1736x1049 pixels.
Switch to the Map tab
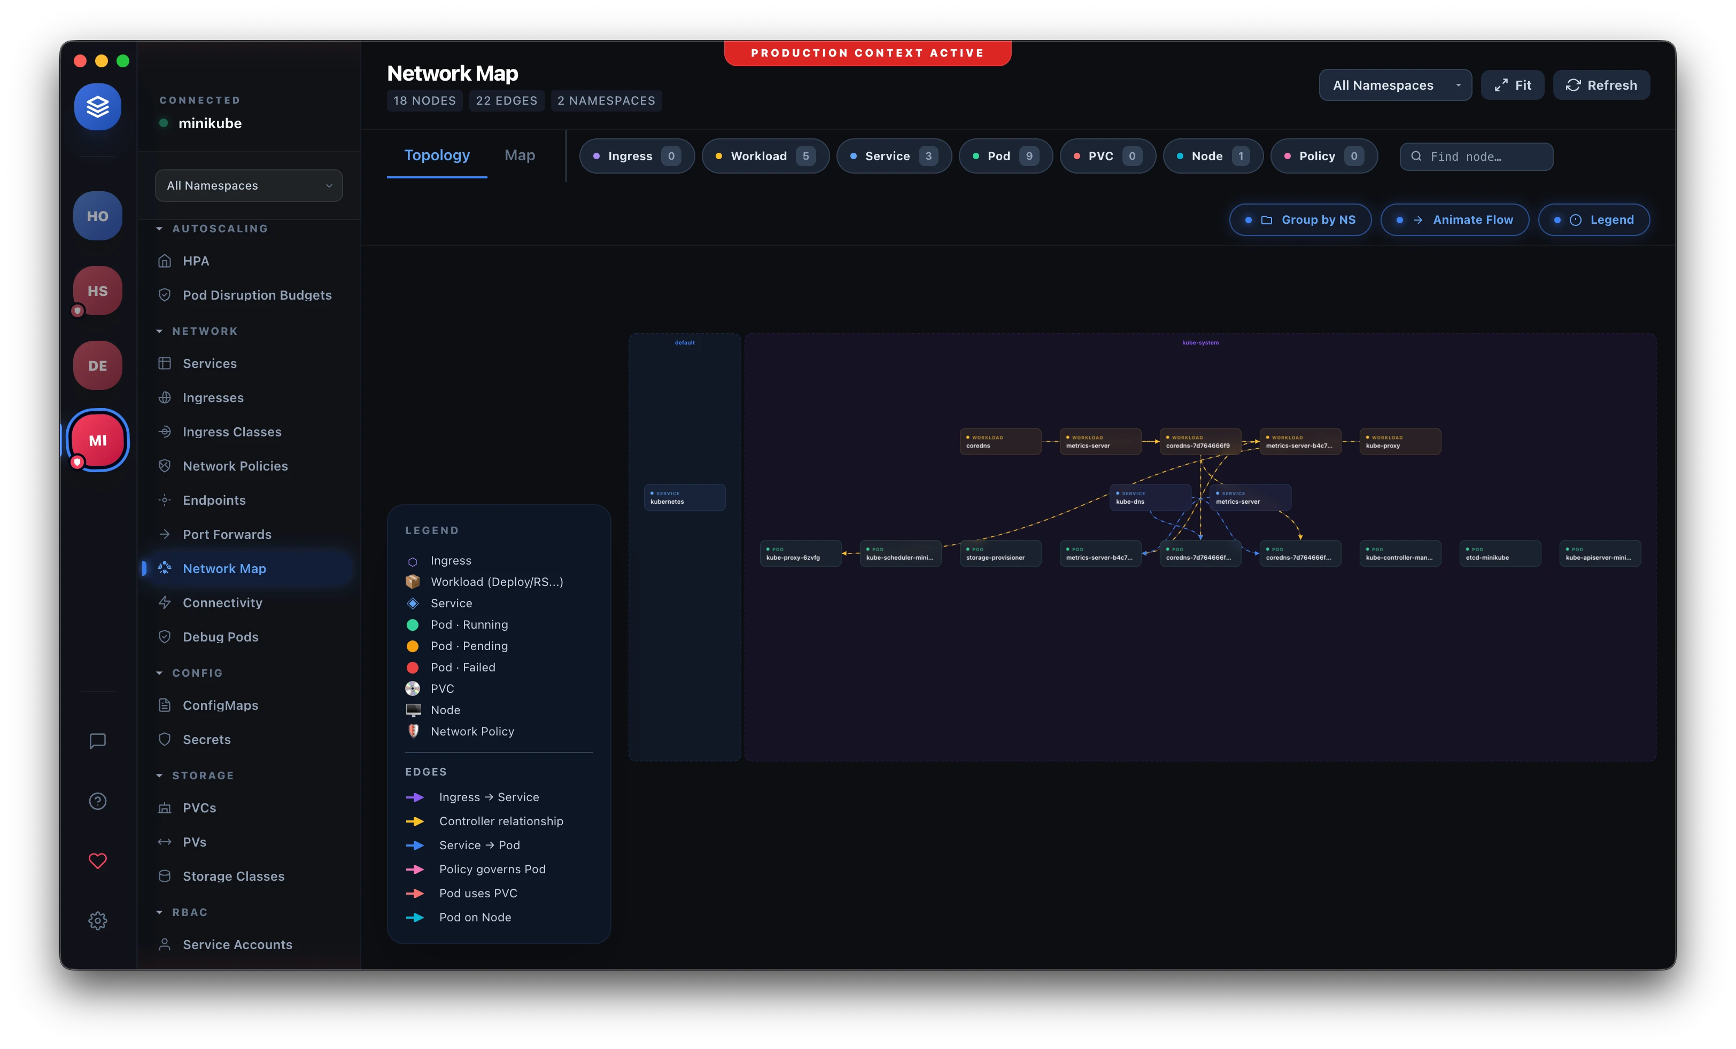(520, 155)
